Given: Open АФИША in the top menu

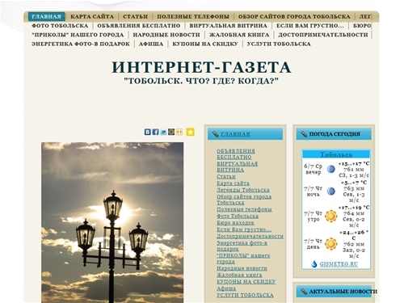Looking at the screenshot, I should 151,44.
